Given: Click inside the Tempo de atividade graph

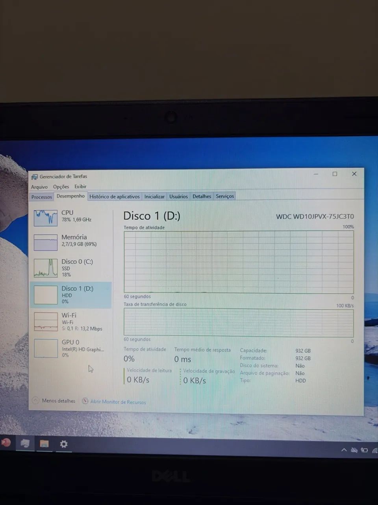Looking at the screenshot, I should [238, 260].
